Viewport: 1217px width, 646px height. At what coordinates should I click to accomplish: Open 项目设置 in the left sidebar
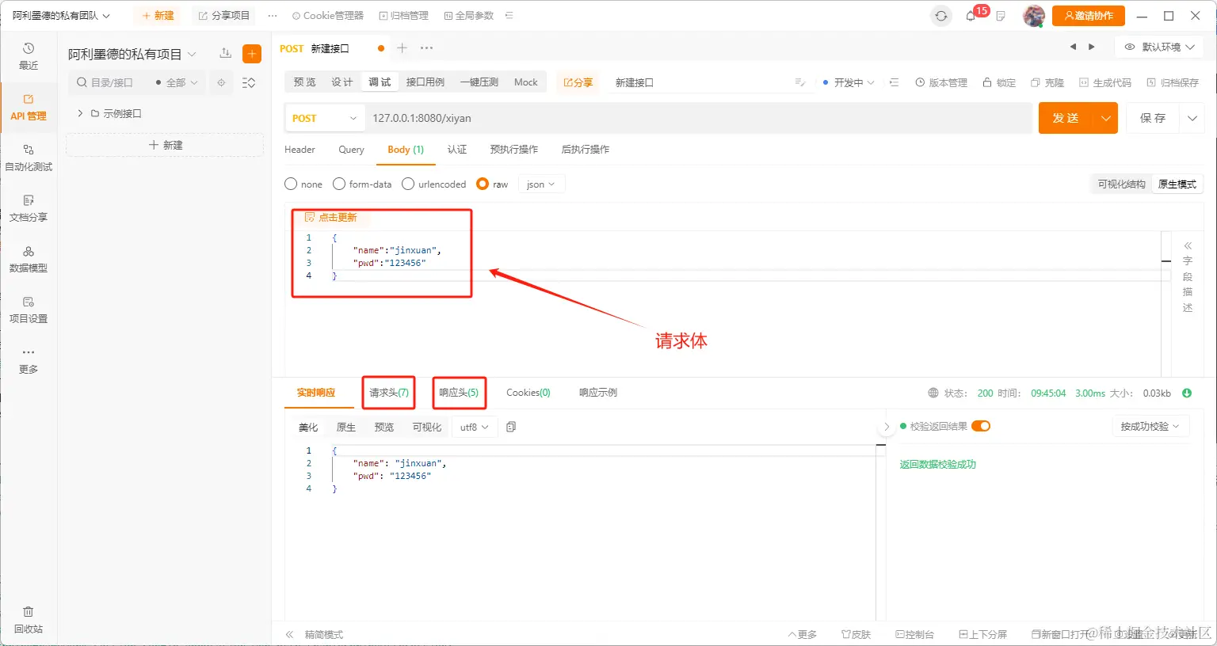pyautogui.click(x=29, y=310)
